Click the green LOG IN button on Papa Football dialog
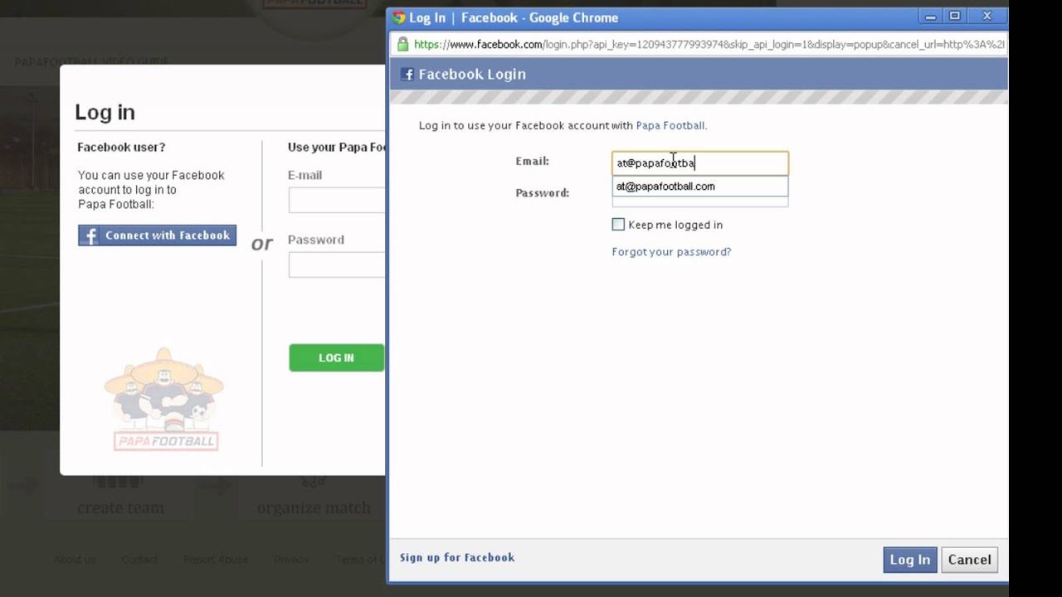This screenshot has width=1062, height=597. pos(337,357)
